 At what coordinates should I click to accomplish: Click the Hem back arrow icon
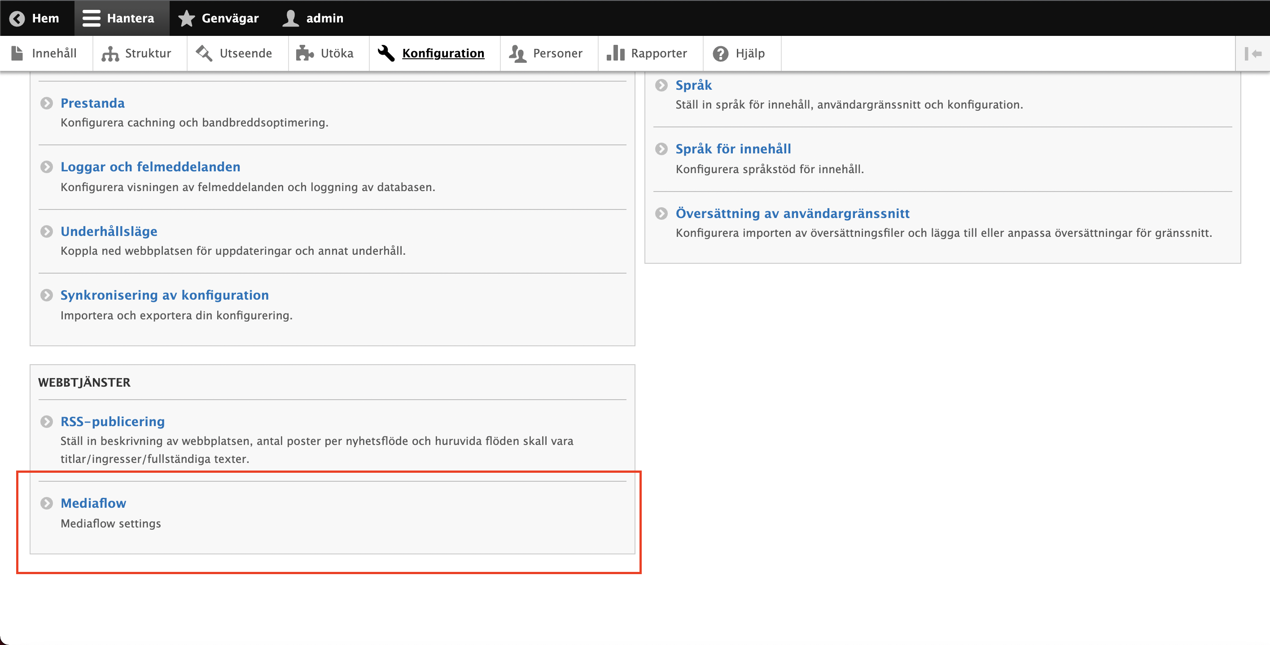click(17, 18)
